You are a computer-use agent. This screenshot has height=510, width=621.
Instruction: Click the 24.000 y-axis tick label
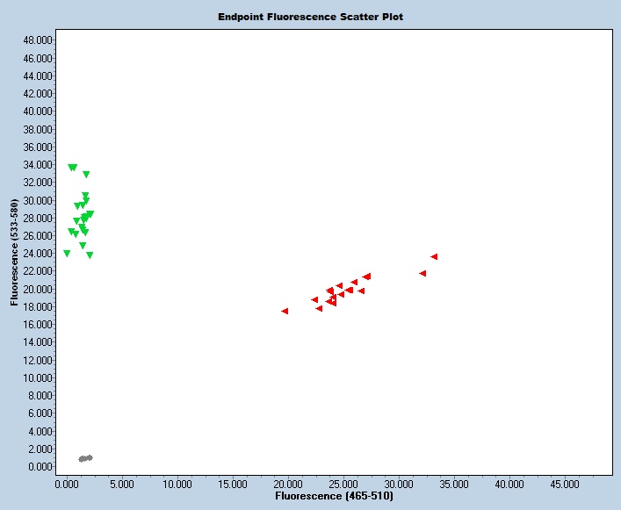(39, 254)
